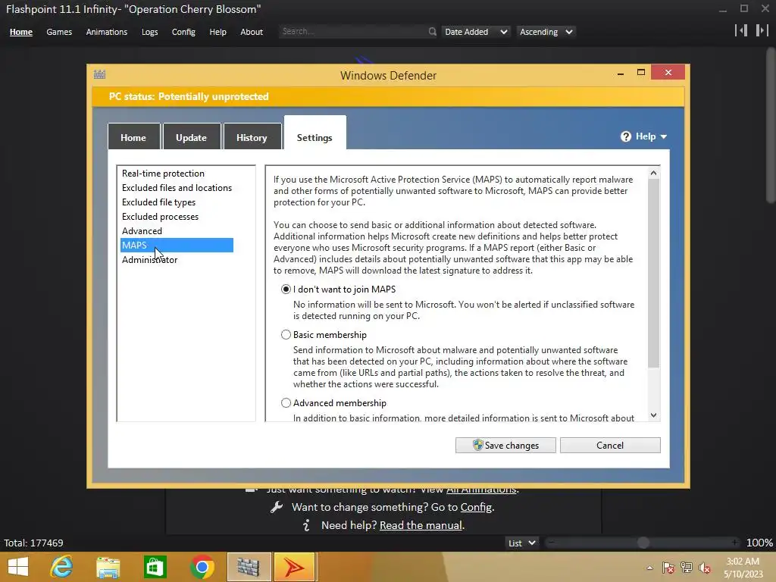Show hidden tray icons arrow
This screenshot has height=582, width=776.
(x=649, y=568)
